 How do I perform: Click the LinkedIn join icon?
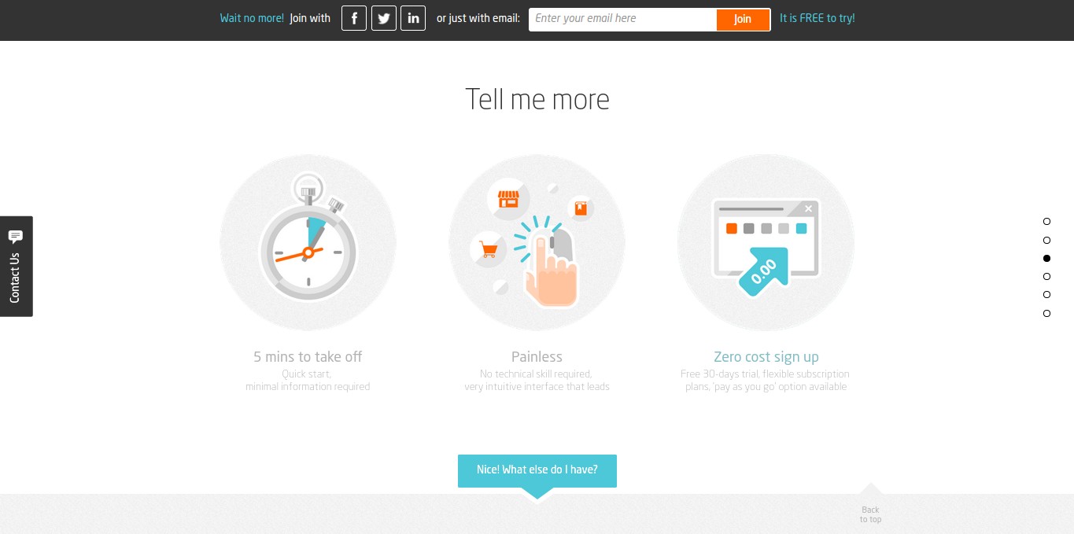pos(413,18)
